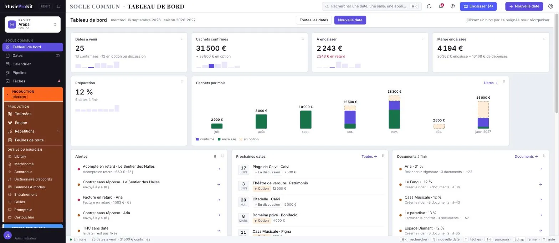
Task: Grab the Préparation card handle
Action: pos(182,82)
